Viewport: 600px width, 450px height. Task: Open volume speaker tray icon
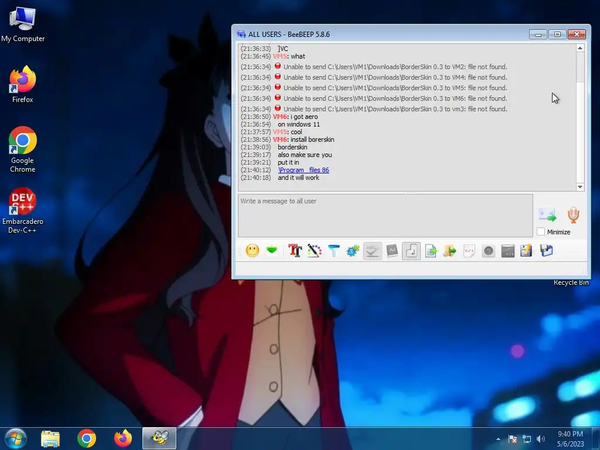tap(541, 439)
